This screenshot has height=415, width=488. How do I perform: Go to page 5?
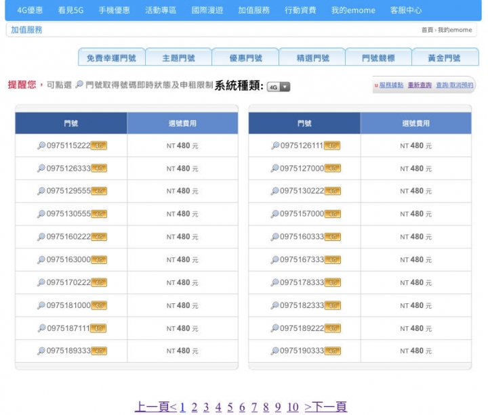(230, 408)
